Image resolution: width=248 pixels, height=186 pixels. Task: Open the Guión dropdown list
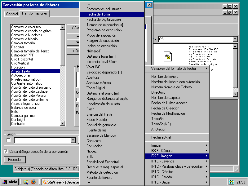tap(73, 140)
